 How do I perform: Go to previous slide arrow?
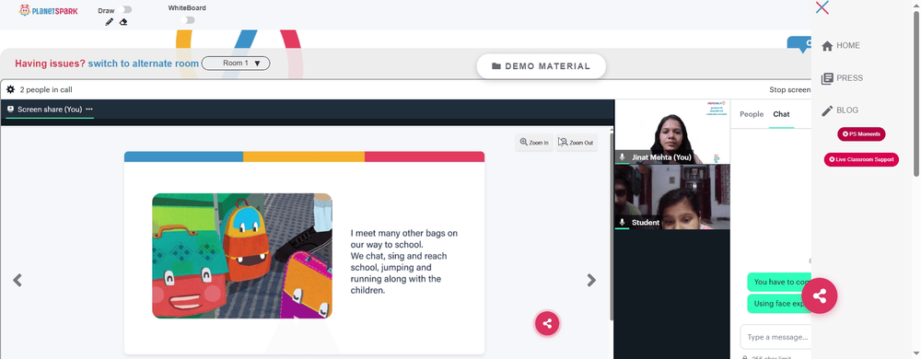(x=17, y=281)
